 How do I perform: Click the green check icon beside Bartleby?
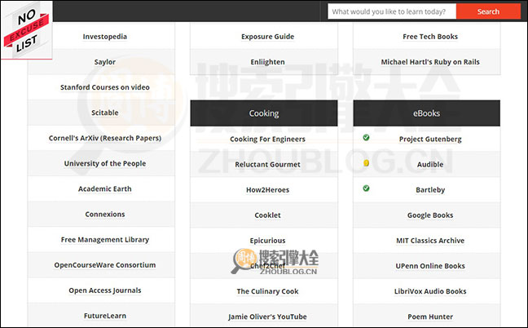[x=366, y=188]
